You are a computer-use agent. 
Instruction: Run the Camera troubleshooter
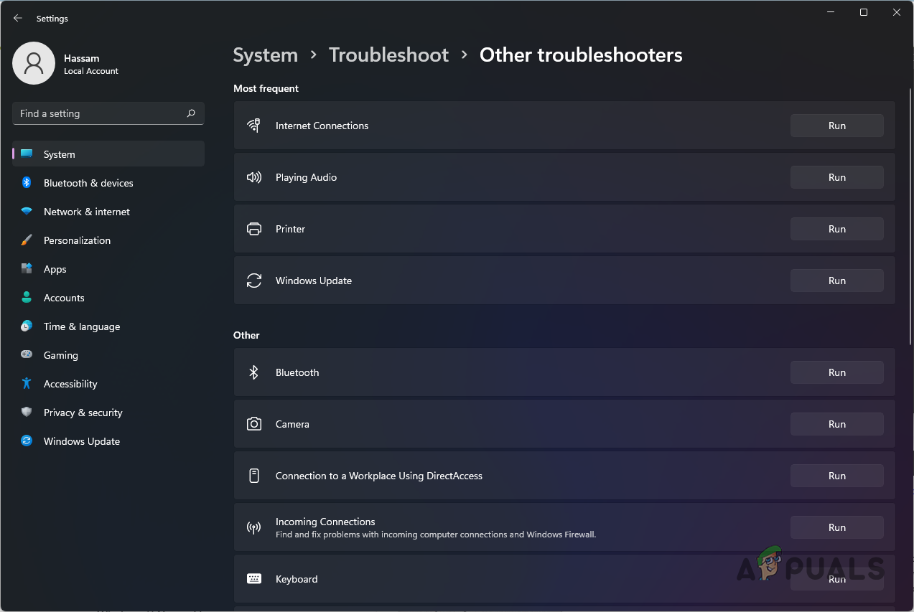coord(836,424)
